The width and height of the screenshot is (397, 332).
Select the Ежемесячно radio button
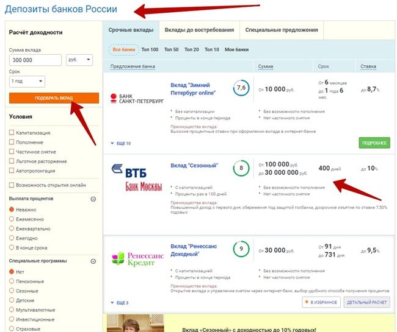point(12,219)
